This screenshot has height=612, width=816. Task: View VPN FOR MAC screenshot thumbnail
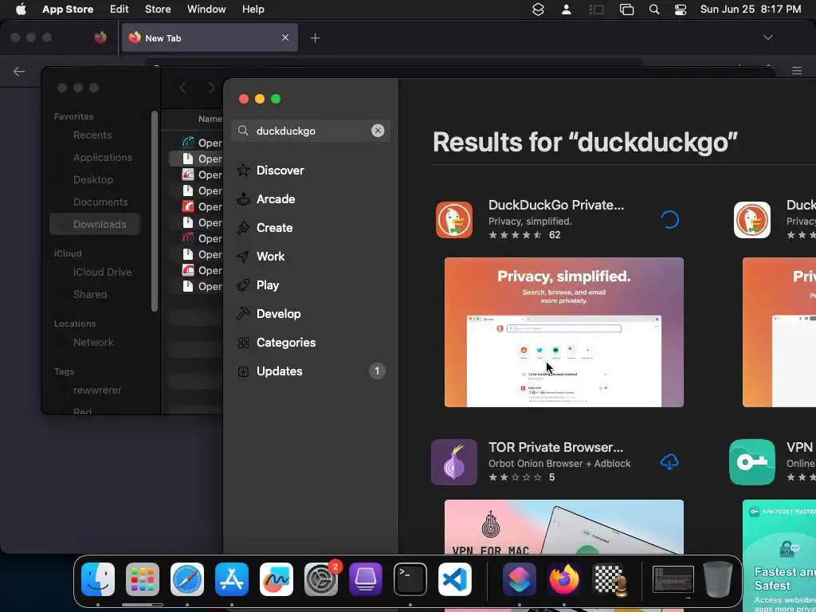coord(564,527)
